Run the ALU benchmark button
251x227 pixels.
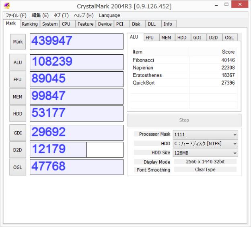pyautogui.click(x=18, y=62)
